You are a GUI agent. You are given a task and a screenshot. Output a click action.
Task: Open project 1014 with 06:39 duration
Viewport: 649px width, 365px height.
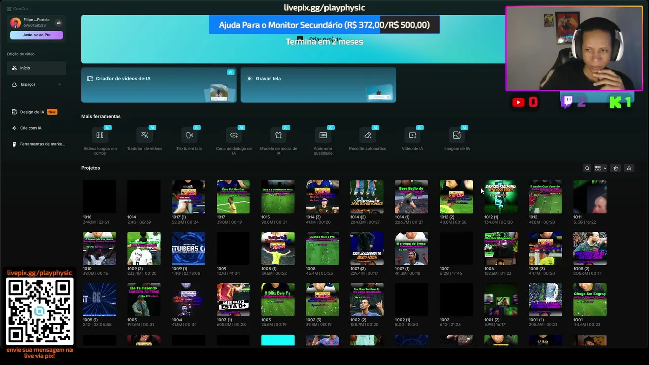(x=144, y=197)
